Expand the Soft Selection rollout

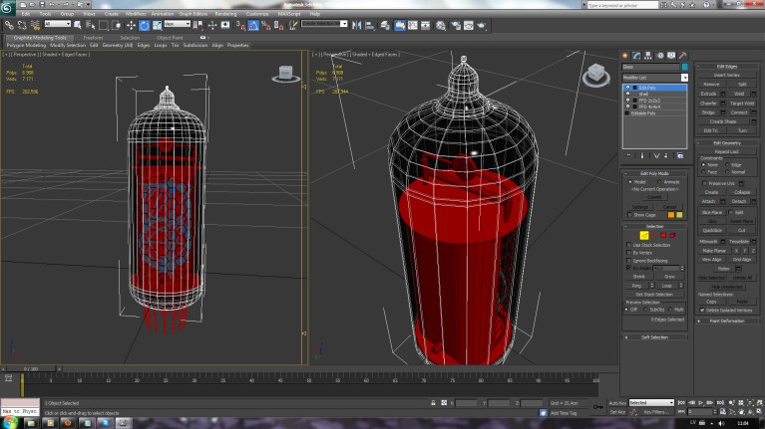click(654, 337)
